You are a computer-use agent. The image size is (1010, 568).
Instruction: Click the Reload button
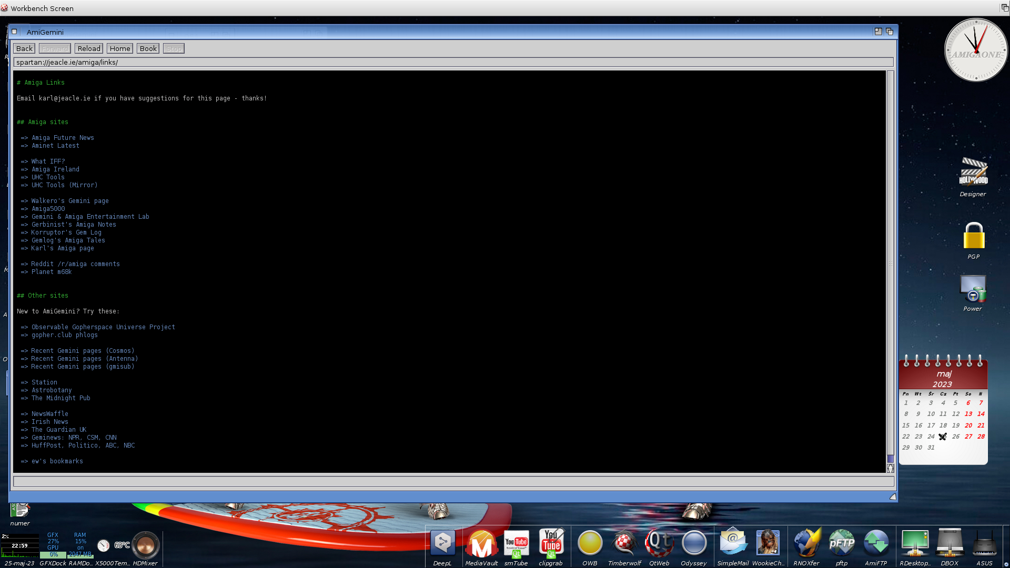click(89, 48)
